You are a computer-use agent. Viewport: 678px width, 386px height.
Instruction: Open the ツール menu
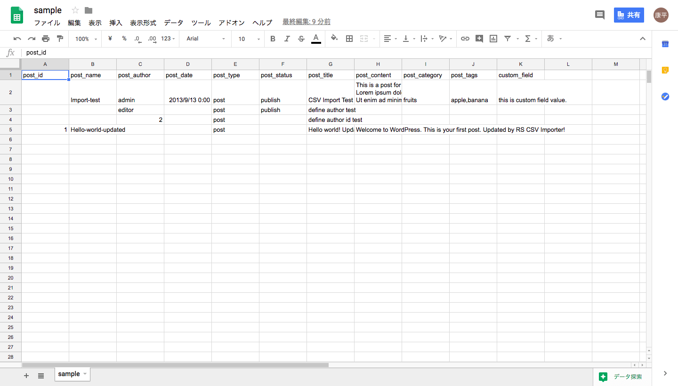(x=201, y=23)
